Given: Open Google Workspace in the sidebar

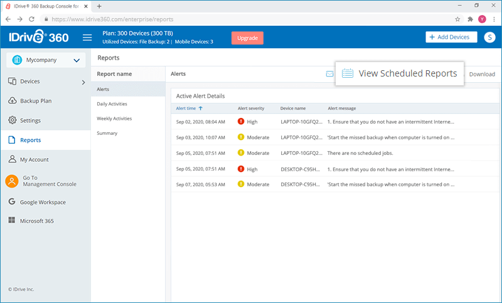Looking at the screenshot, I should [43, 202].
